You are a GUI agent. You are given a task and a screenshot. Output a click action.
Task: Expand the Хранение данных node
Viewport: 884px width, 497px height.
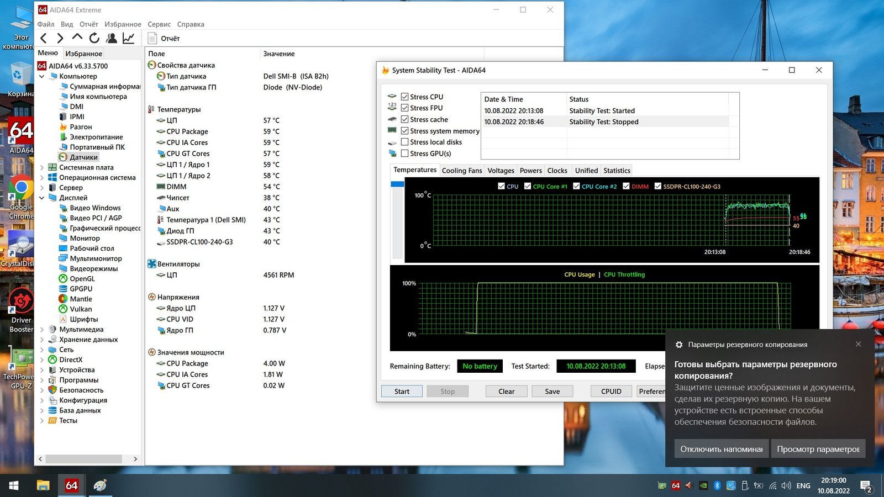(x=42, y=340)
